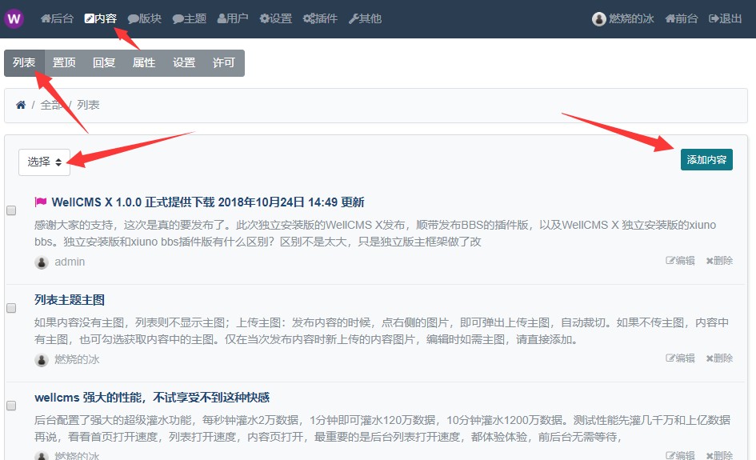Switch to the 属性 attributes tab
The height and width of the screenshot is (460, 756).
tap(144, 62)
